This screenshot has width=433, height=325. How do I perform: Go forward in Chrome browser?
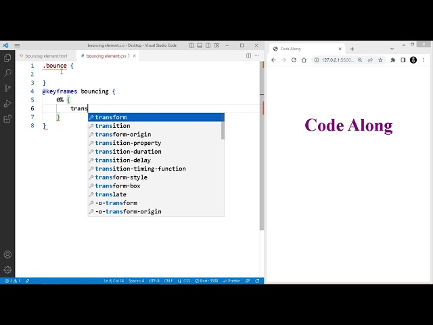tap(283, 60)
